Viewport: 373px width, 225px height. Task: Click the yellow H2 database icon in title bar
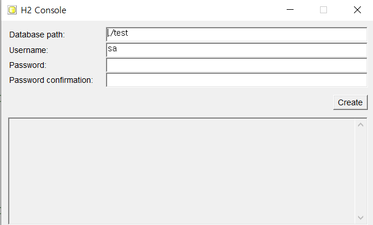[x=12, y=10]
